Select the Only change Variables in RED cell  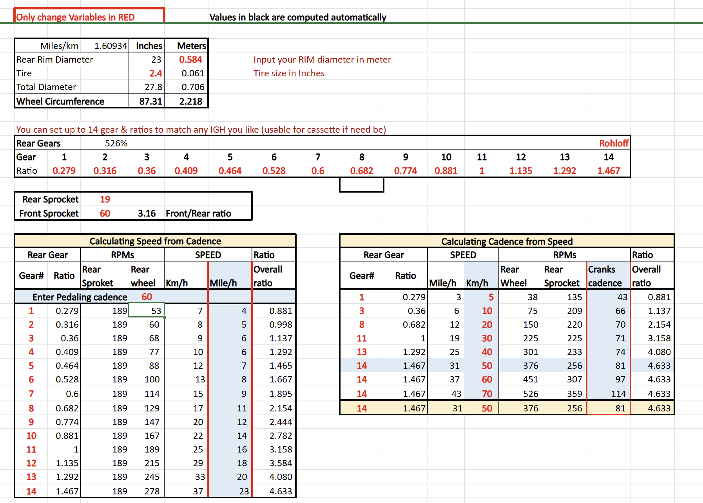coord(89,17)
